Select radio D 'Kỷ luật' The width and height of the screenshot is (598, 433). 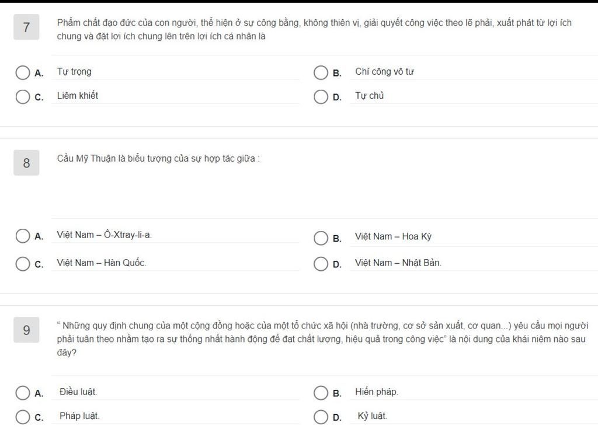(321, 417)
